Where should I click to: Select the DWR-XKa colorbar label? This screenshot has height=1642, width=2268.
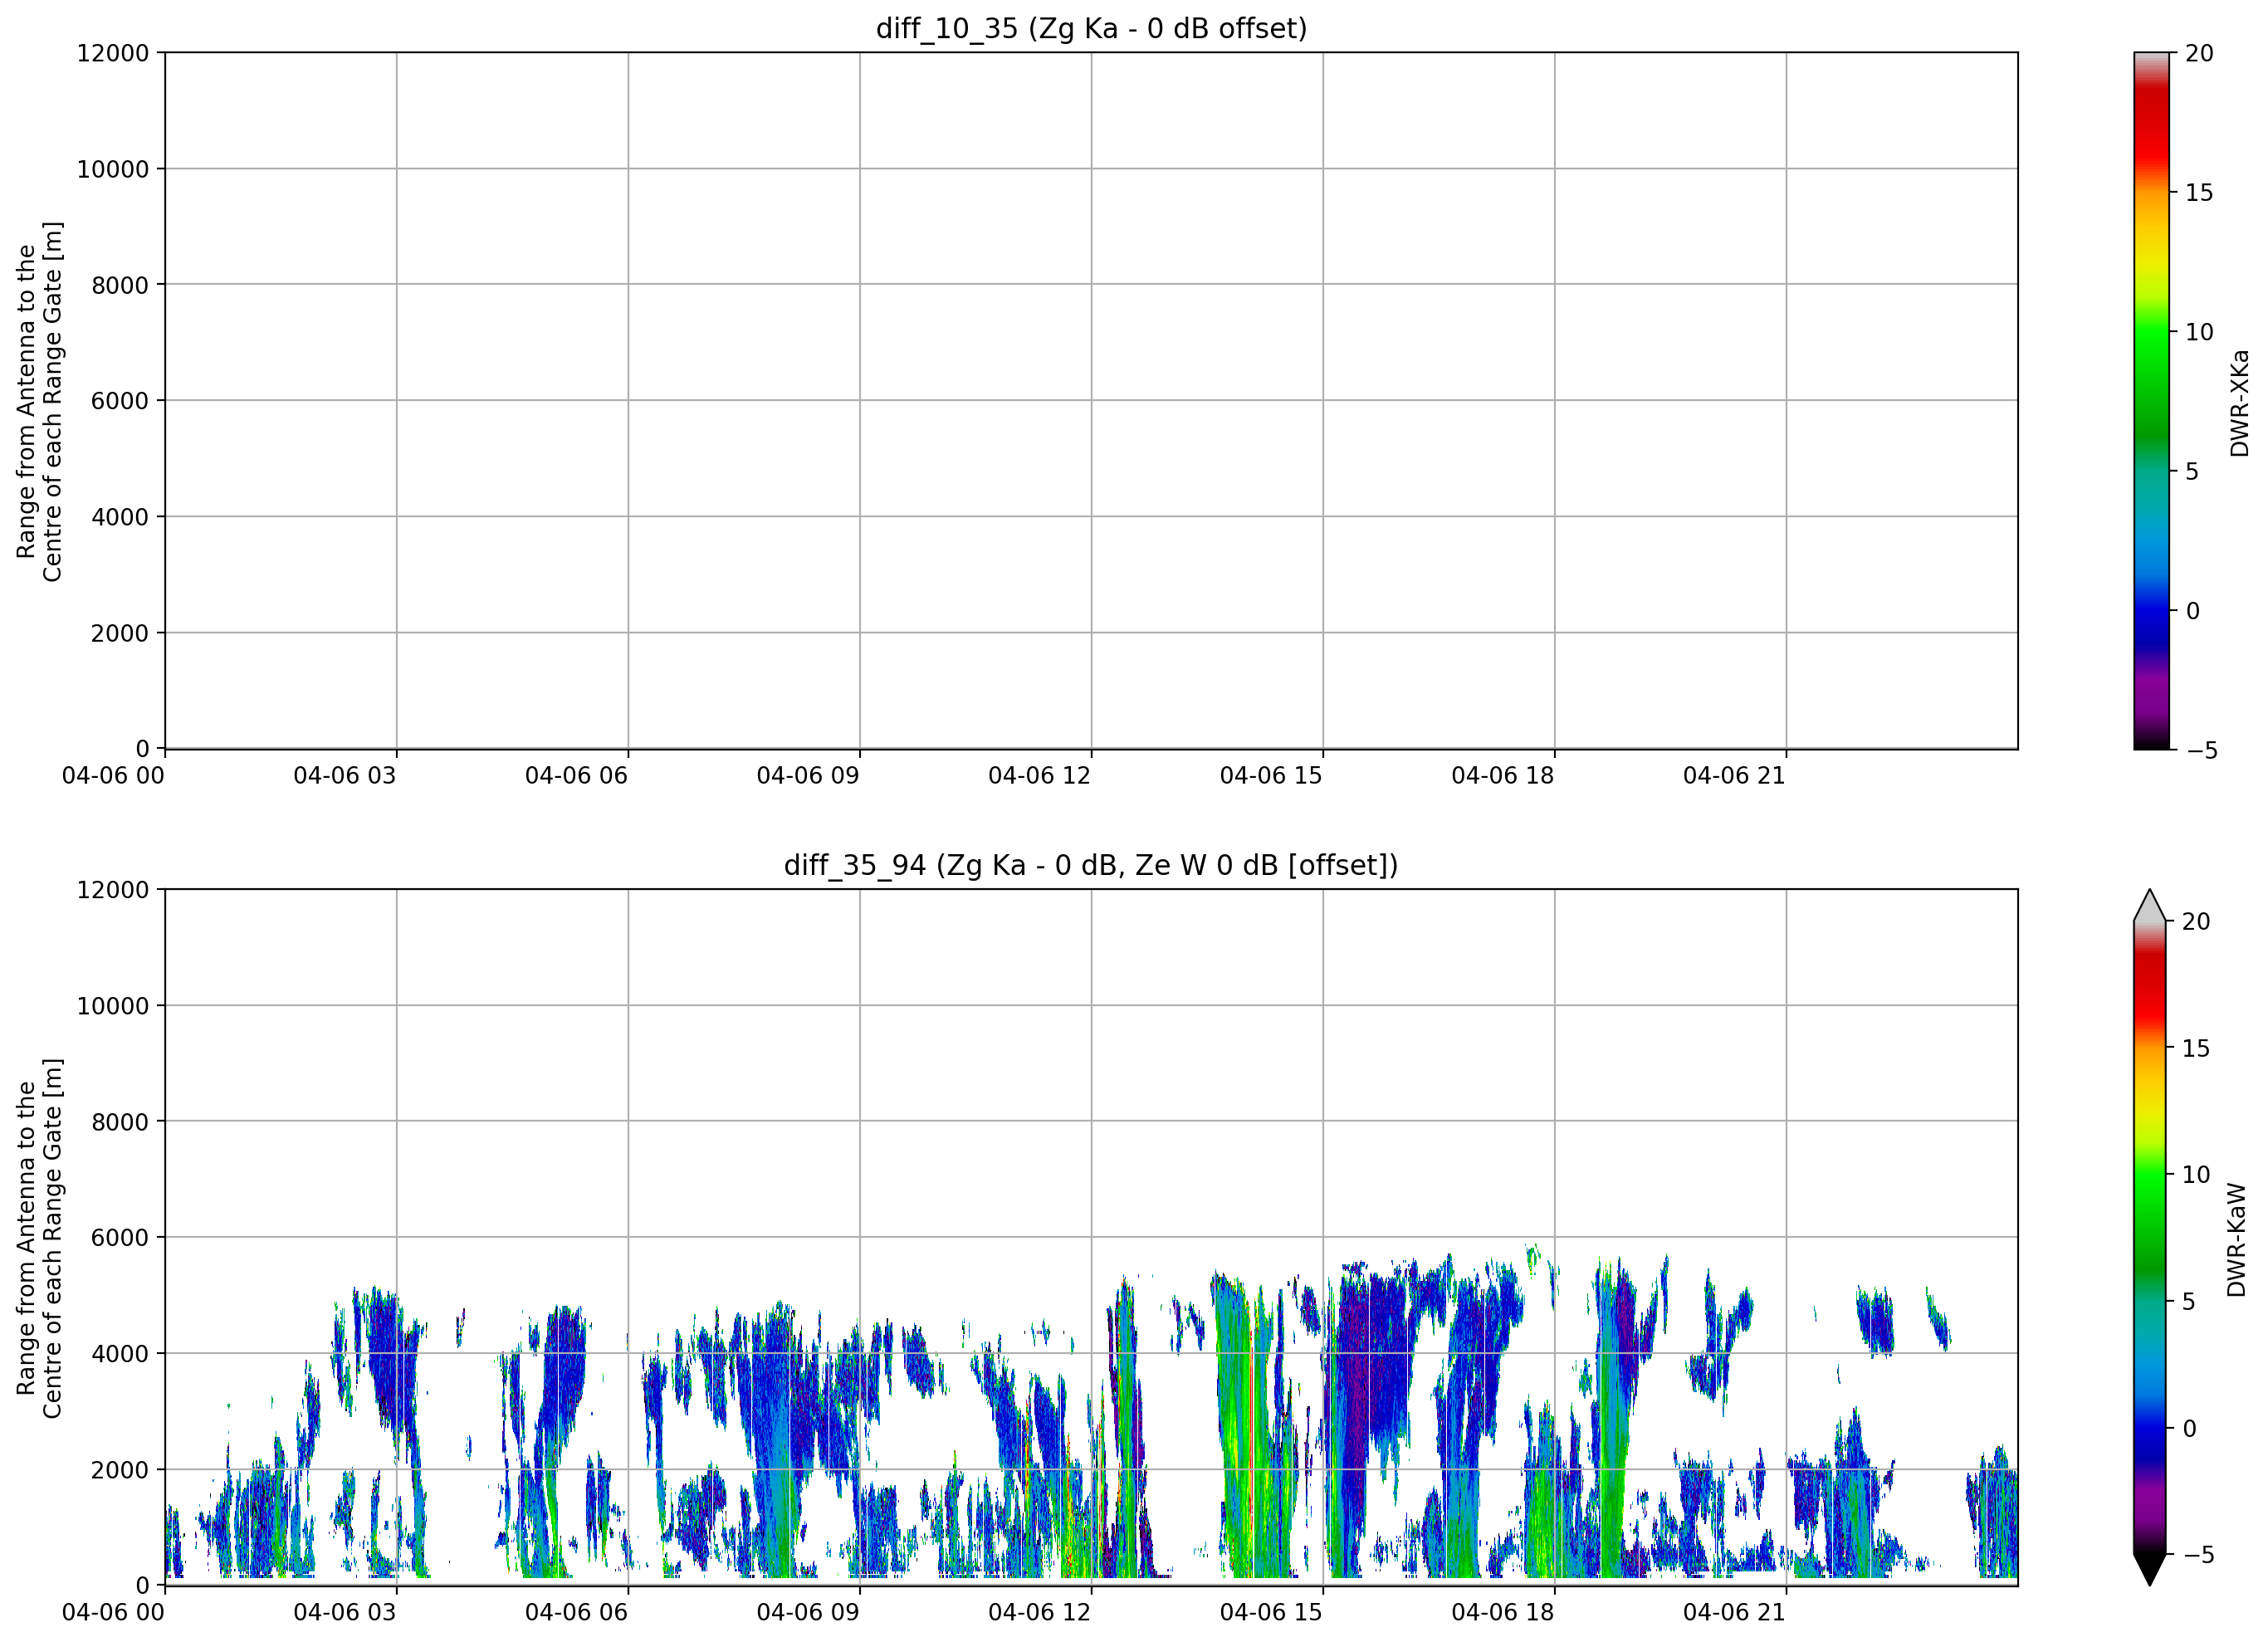coord(2239,403)
